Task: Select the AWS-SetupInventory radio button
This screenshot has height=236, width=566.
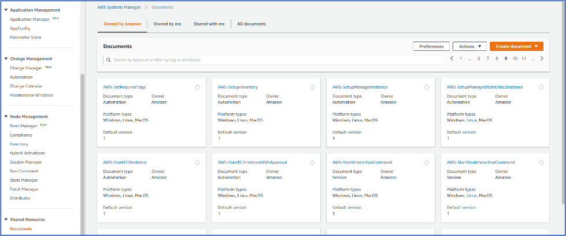Action: 312,87
